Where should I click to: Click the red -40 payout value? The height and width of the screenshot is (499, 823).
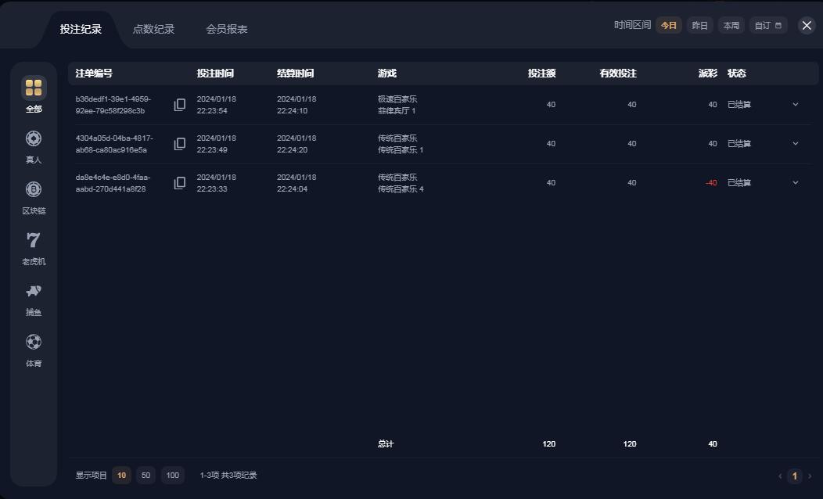pos(711,182)
